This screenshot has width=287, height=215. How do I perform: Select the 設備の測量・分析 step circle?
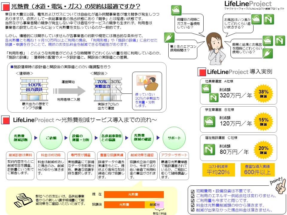pyautogui.click(x=81, y=138)
